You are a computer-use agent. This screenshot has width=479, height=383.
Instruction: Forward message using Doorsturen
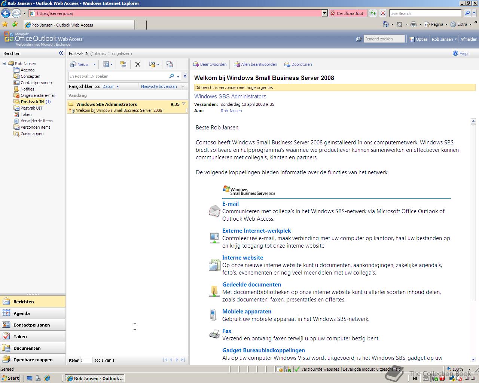[298, 64]
